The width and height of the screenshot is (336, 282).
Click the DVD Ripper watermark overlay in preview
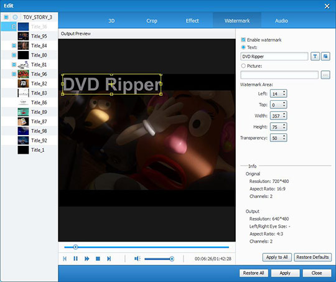click(x=111, y=84)
